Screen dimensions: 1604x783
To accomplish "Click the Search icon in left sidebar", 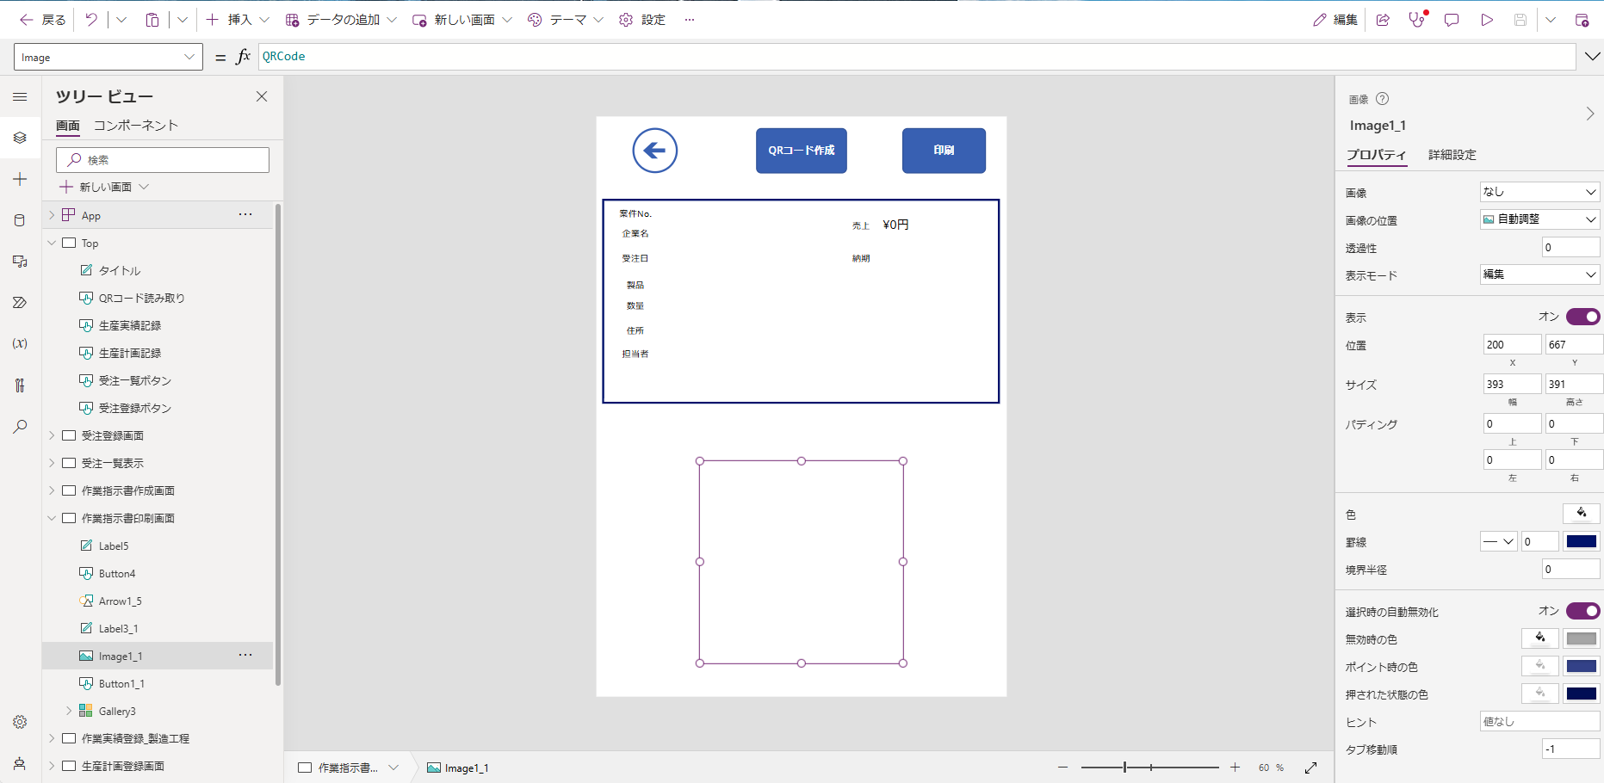I will point(20,427).
